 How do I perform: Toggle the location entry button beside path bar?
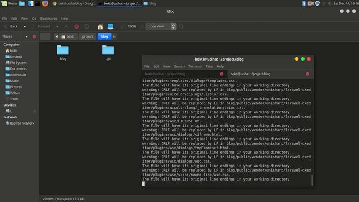tap(45, 36)
